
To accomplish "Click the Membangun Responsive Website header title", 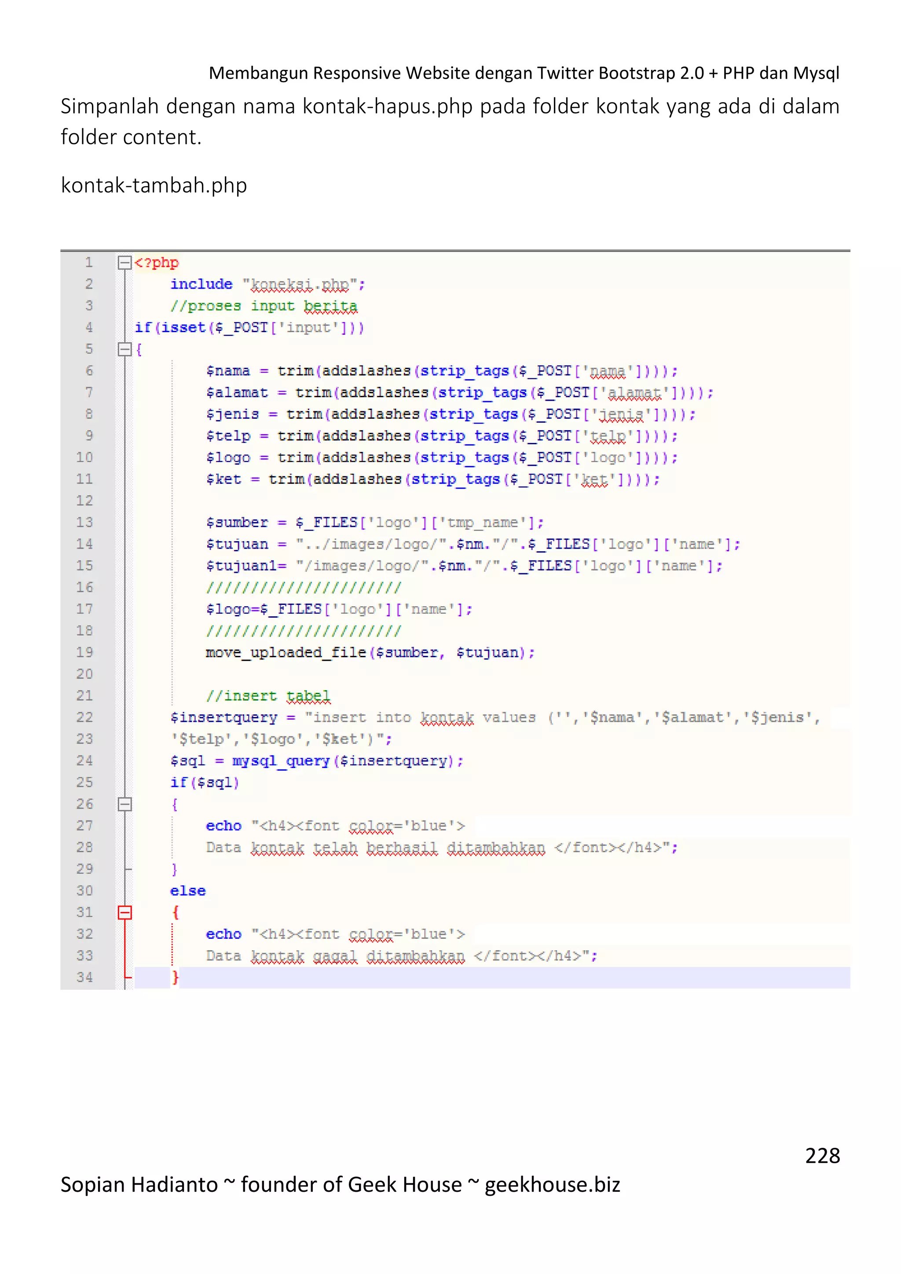I will point(524,73).
